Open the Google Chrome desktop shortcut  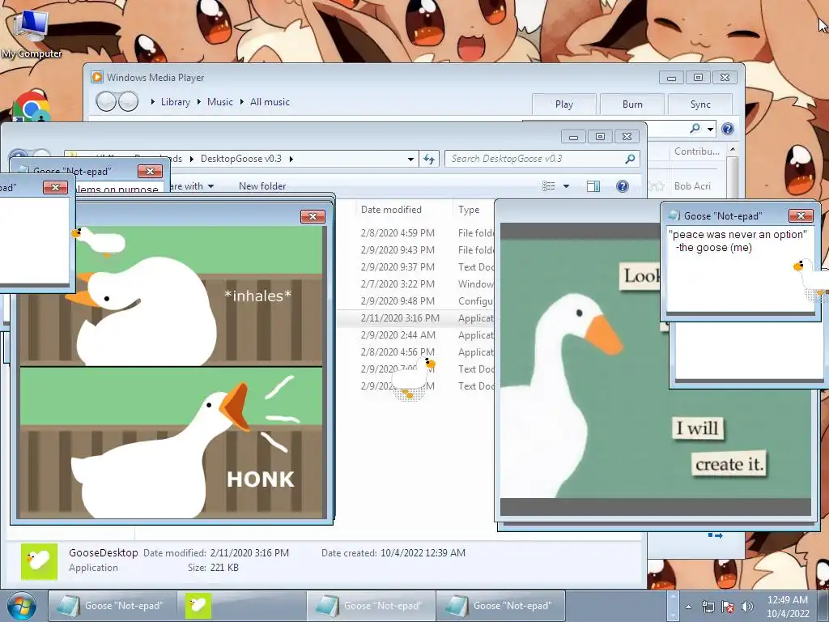pyautogui.click(x=32, y=106)
